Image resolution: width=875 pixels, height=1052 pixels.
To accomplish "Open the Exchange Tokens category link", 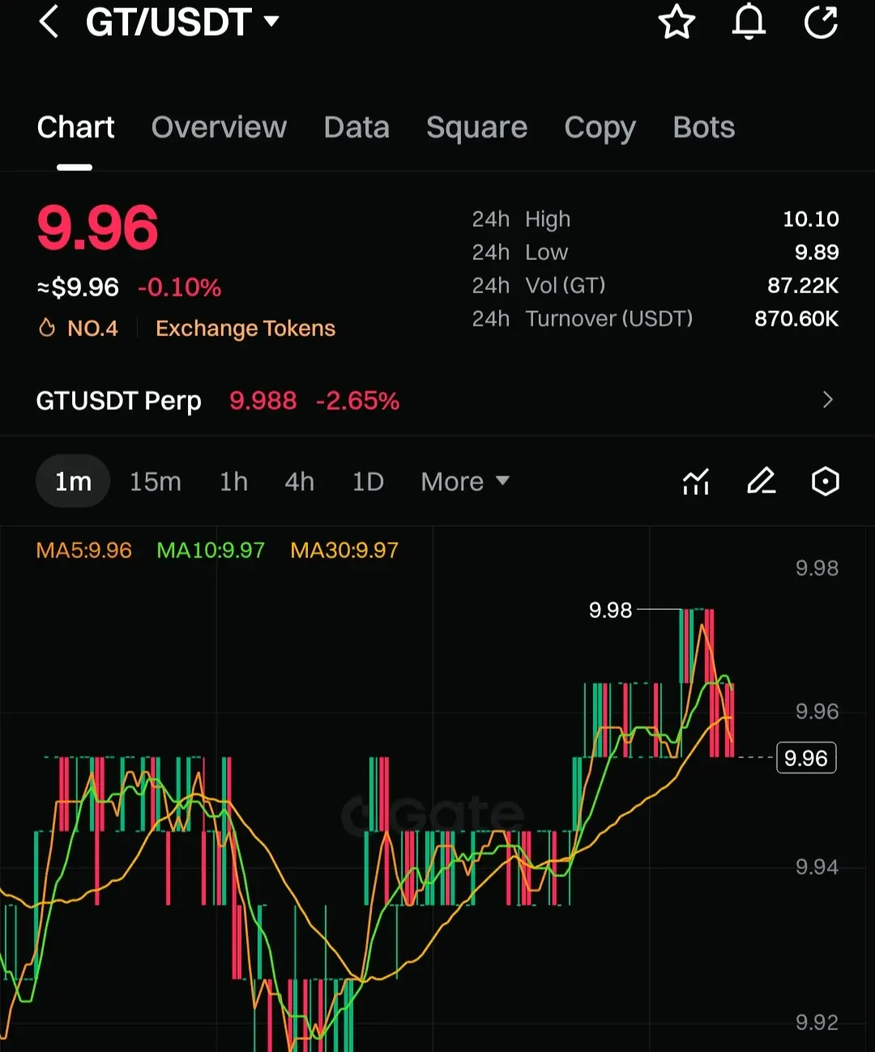I will tap(245, 328).
